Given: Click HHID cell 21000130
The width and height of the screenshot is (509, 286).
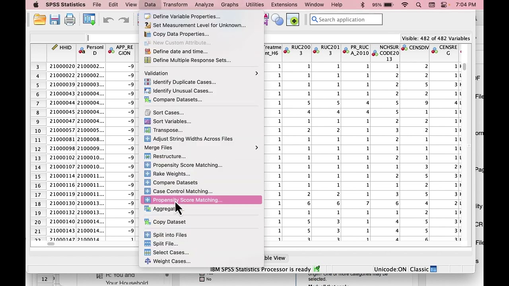Looking at the screenshot, I should 62,203.
